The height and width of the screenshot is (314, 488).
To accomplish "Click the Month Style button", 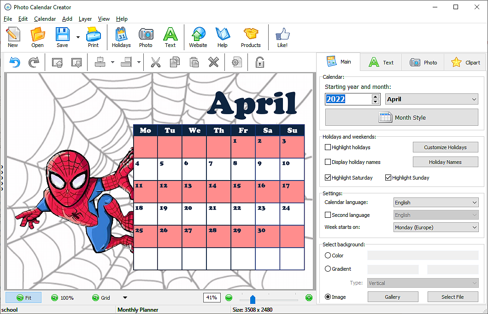I will click(x=402, y=117).
